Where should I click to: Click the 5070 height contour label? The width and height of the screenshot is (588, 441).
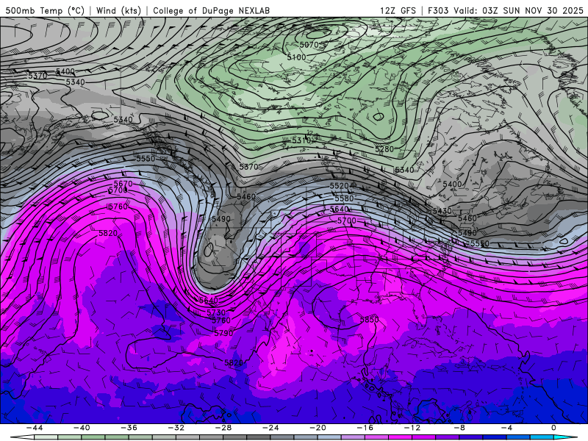tap(309, 45)
